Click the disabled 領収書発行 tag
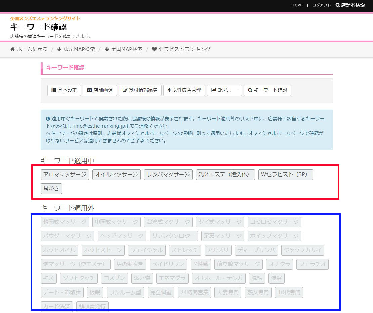The width and height of the screenshot is (373, 313). 92,306
